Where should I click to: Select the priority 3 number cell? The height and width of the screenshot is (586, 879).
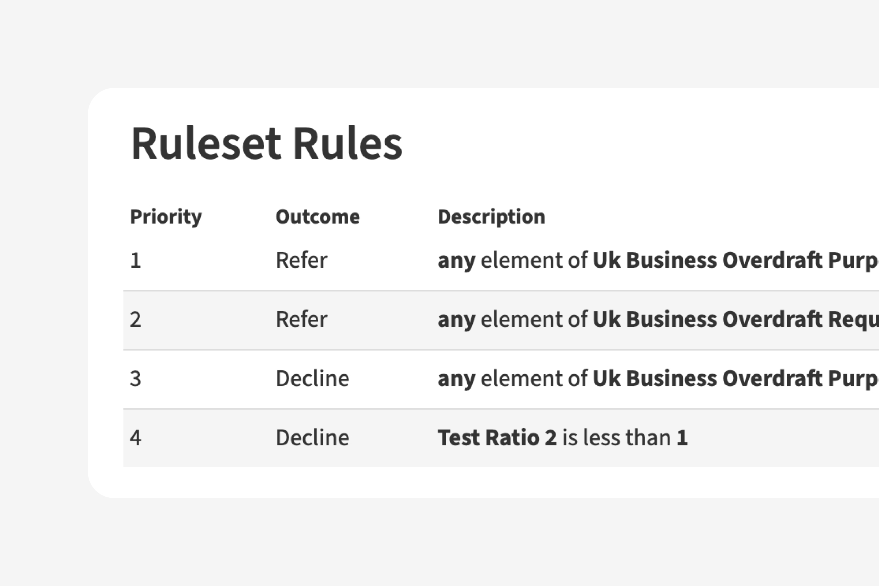click(x=135, y=379)
